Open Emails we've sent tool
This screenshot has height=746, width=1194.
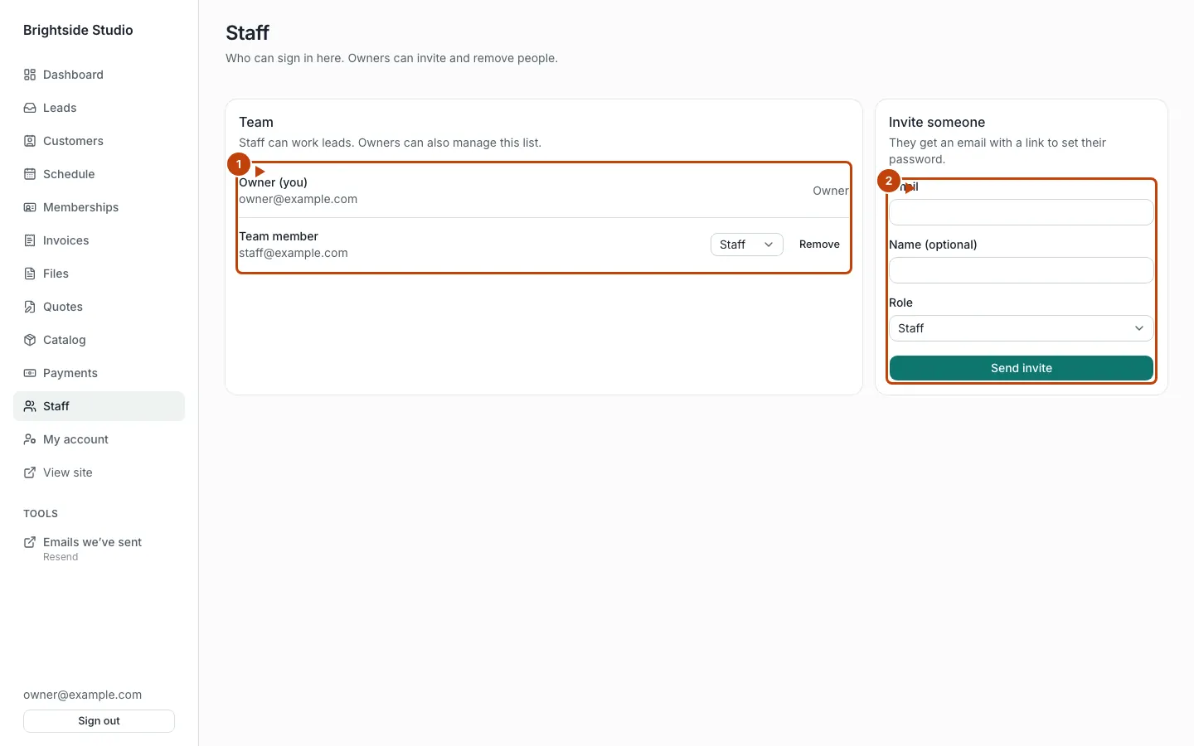coord(99,549)
